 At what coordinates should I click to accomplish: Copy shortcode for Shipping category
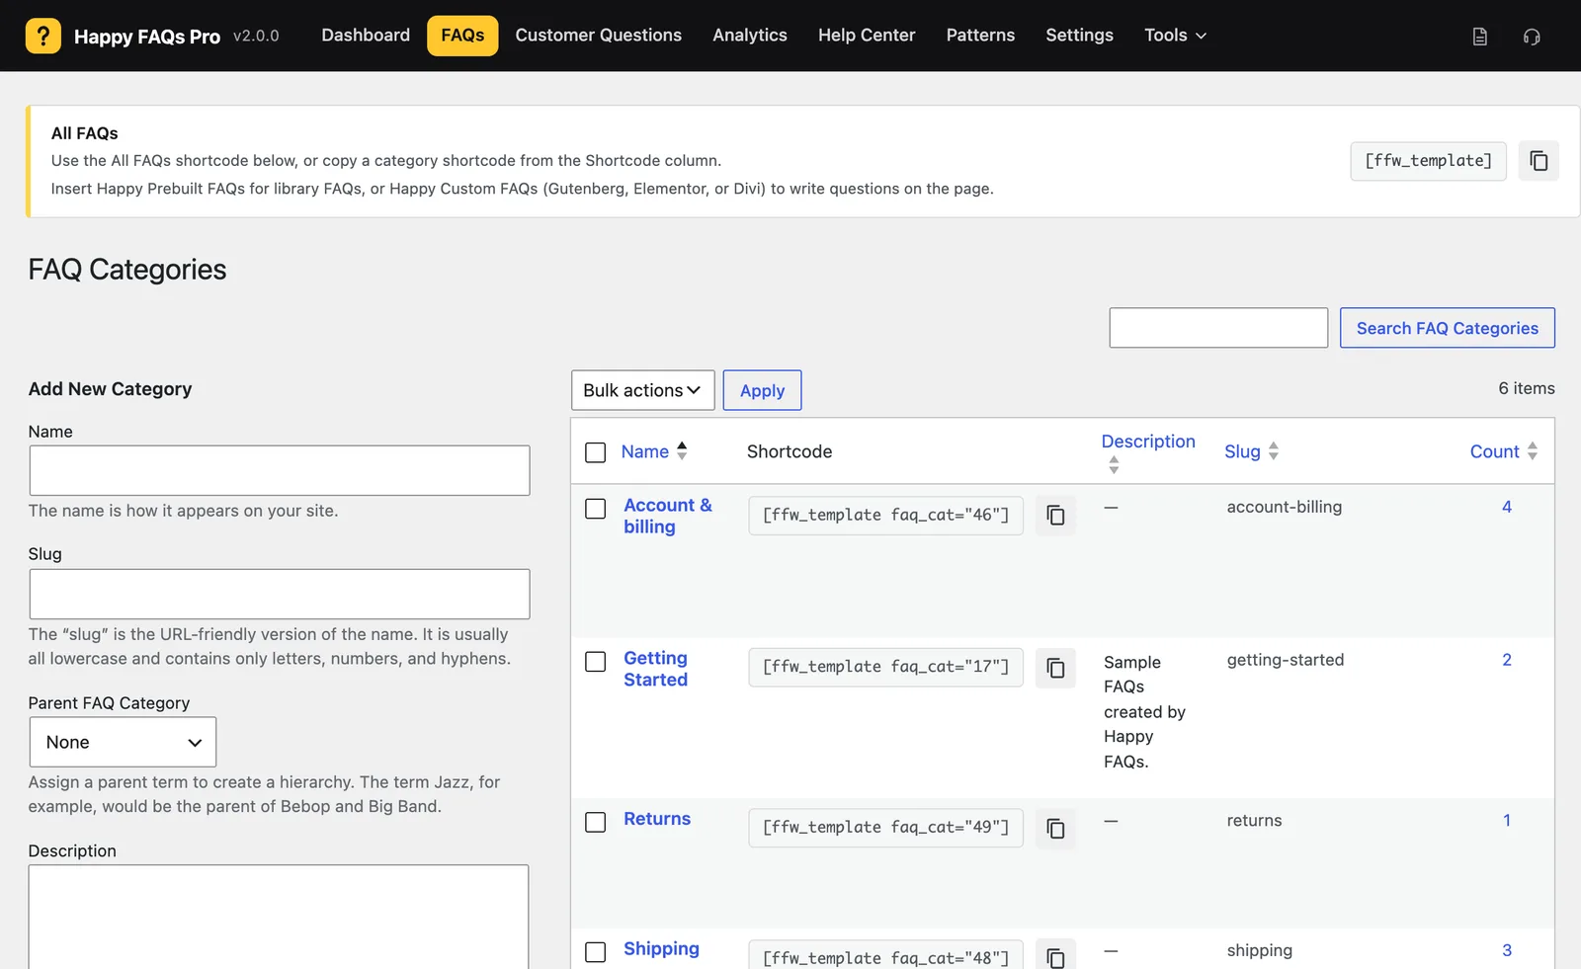pos(1055,956)
